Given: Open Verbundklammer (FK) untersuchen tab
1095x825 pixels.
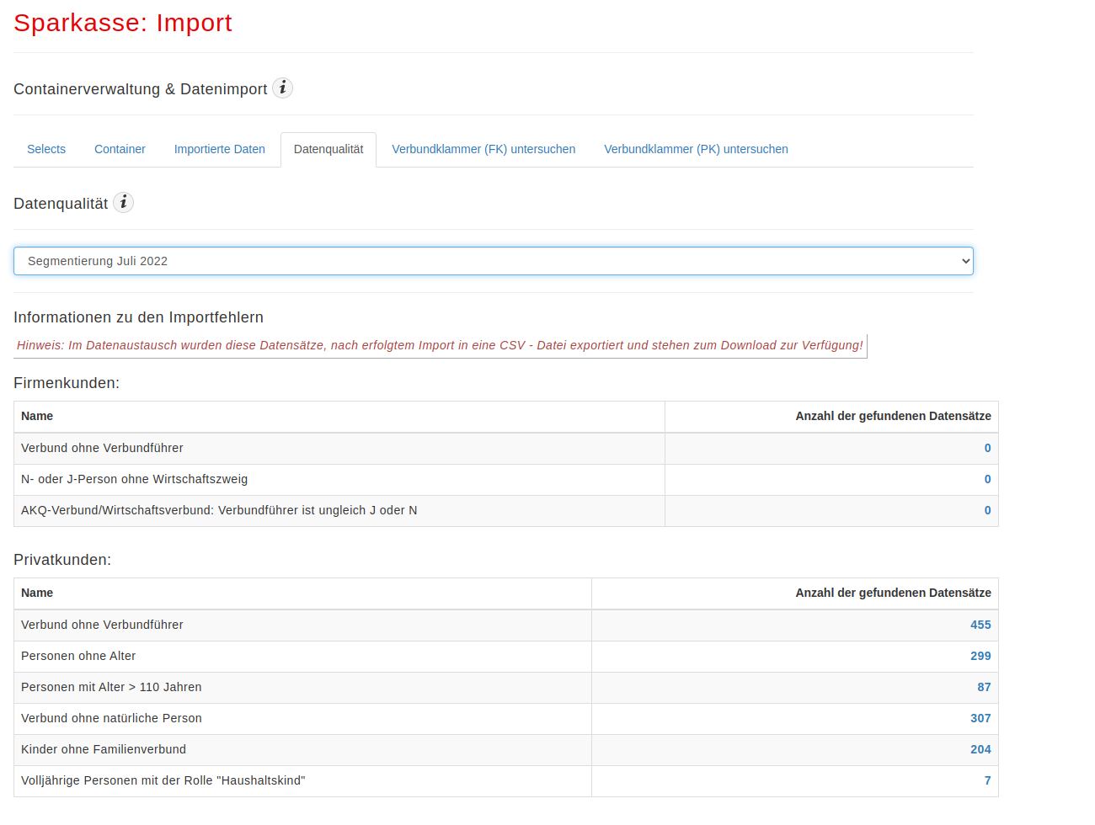Looking at the screenshot, I should coord(483,149).
